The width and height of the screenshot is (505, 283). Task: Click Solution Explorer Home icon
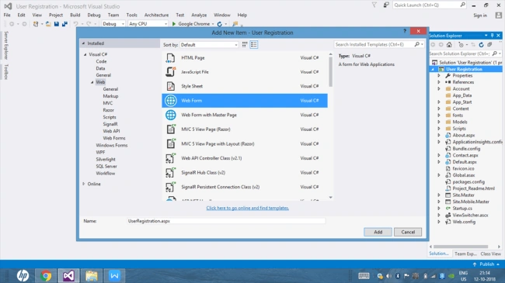[x=449, y=45]
